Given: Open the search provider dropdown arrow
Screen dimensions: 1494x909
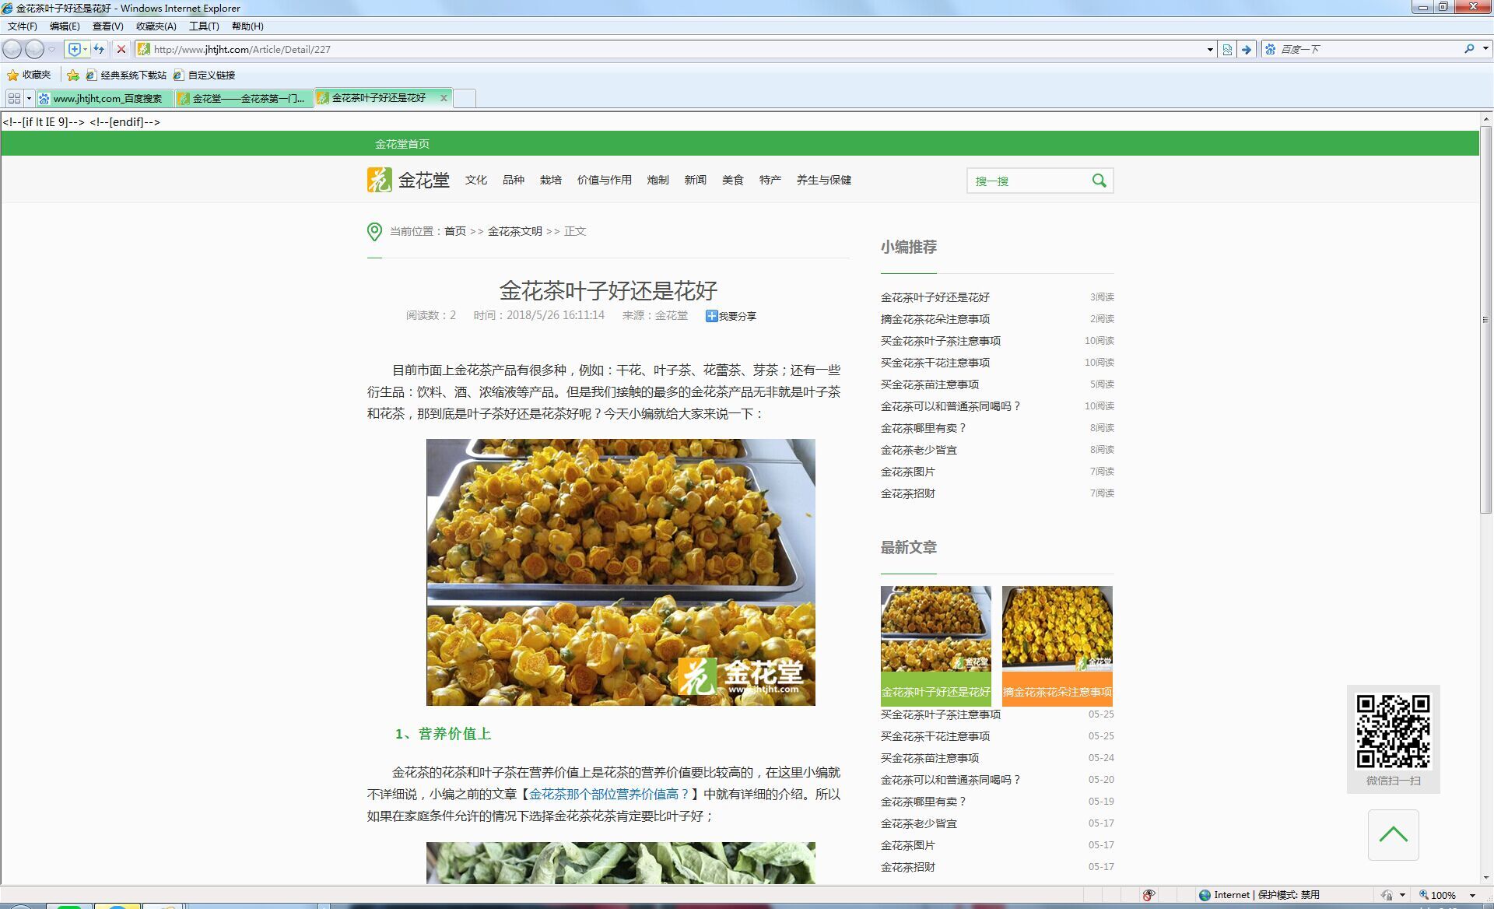Looking at the screenshot, I should pos(1485,49).
